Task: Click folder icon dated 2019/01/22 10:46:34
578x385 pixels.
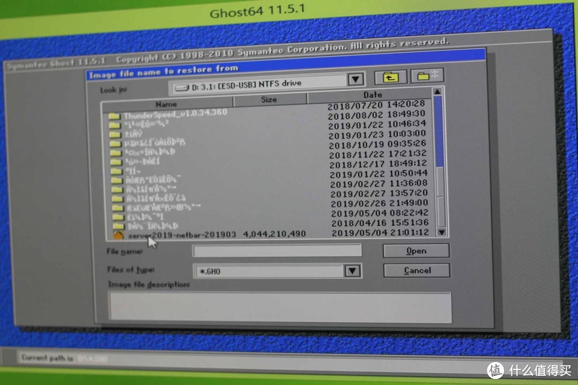Action: point(116,134)
